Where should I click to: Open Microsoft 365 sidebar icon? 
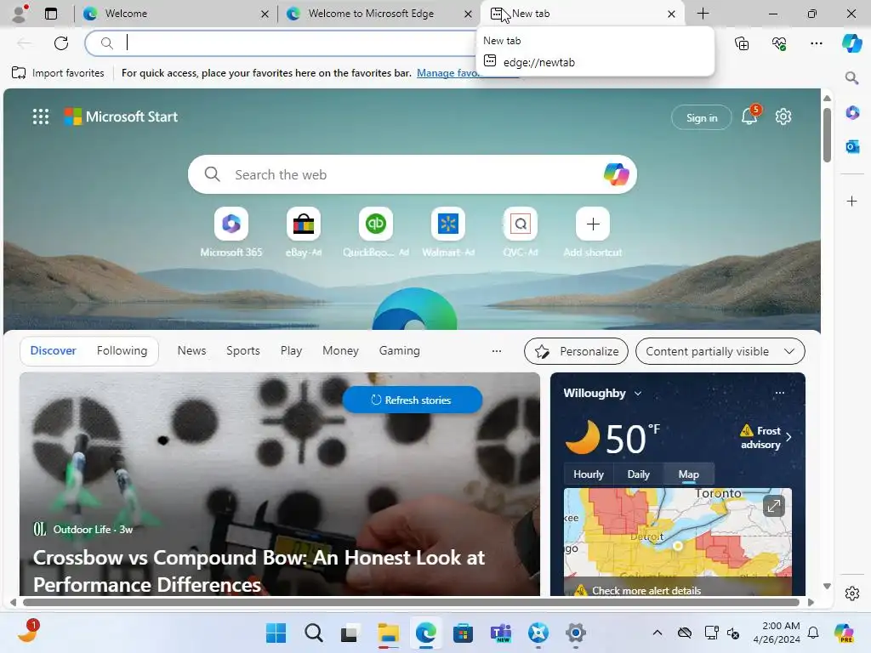click(852, 113)
